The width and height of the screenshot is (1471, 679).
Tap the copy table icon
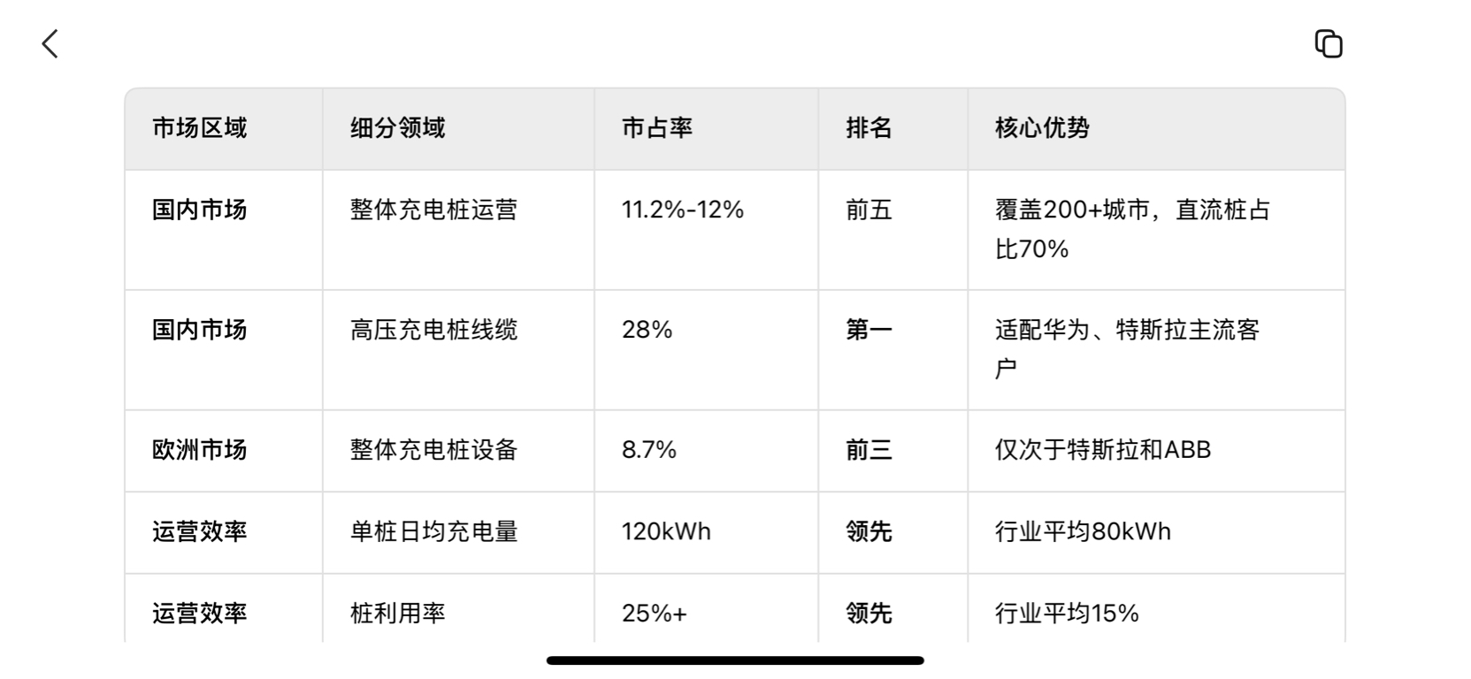(x=1329, y=43)
